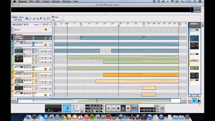Toggle the loop on/off button
This screenshot has width=215, height=121.
156,106
